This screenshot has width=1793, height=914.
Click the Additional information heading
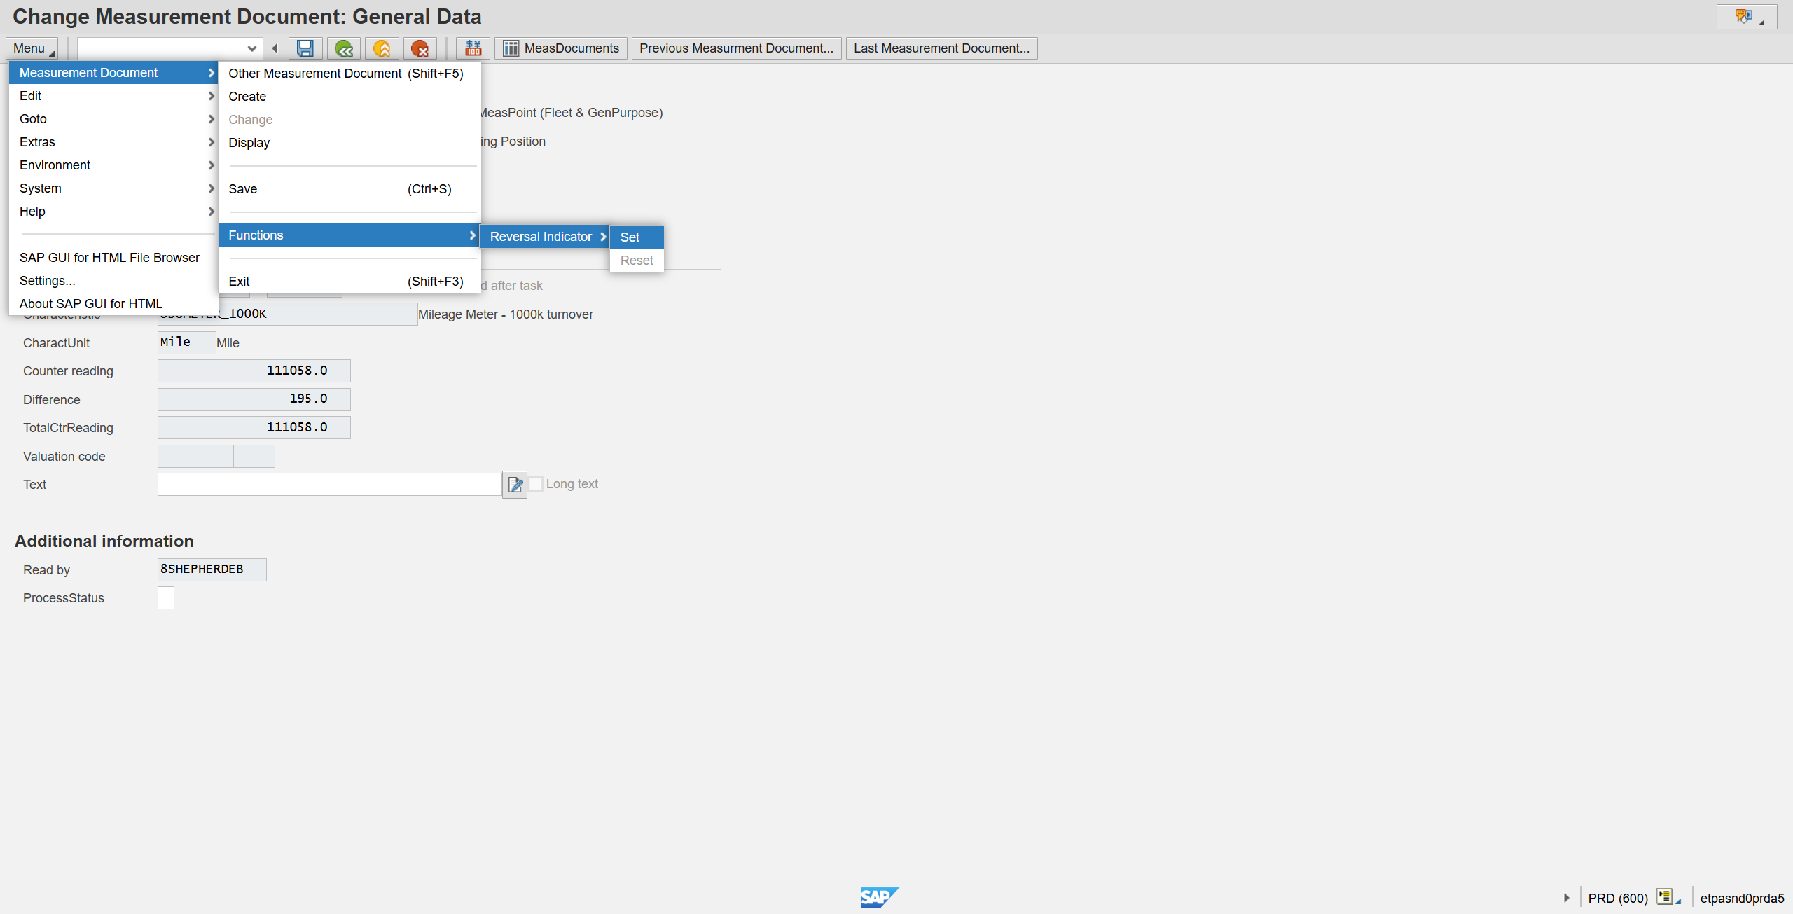(104, 541)
